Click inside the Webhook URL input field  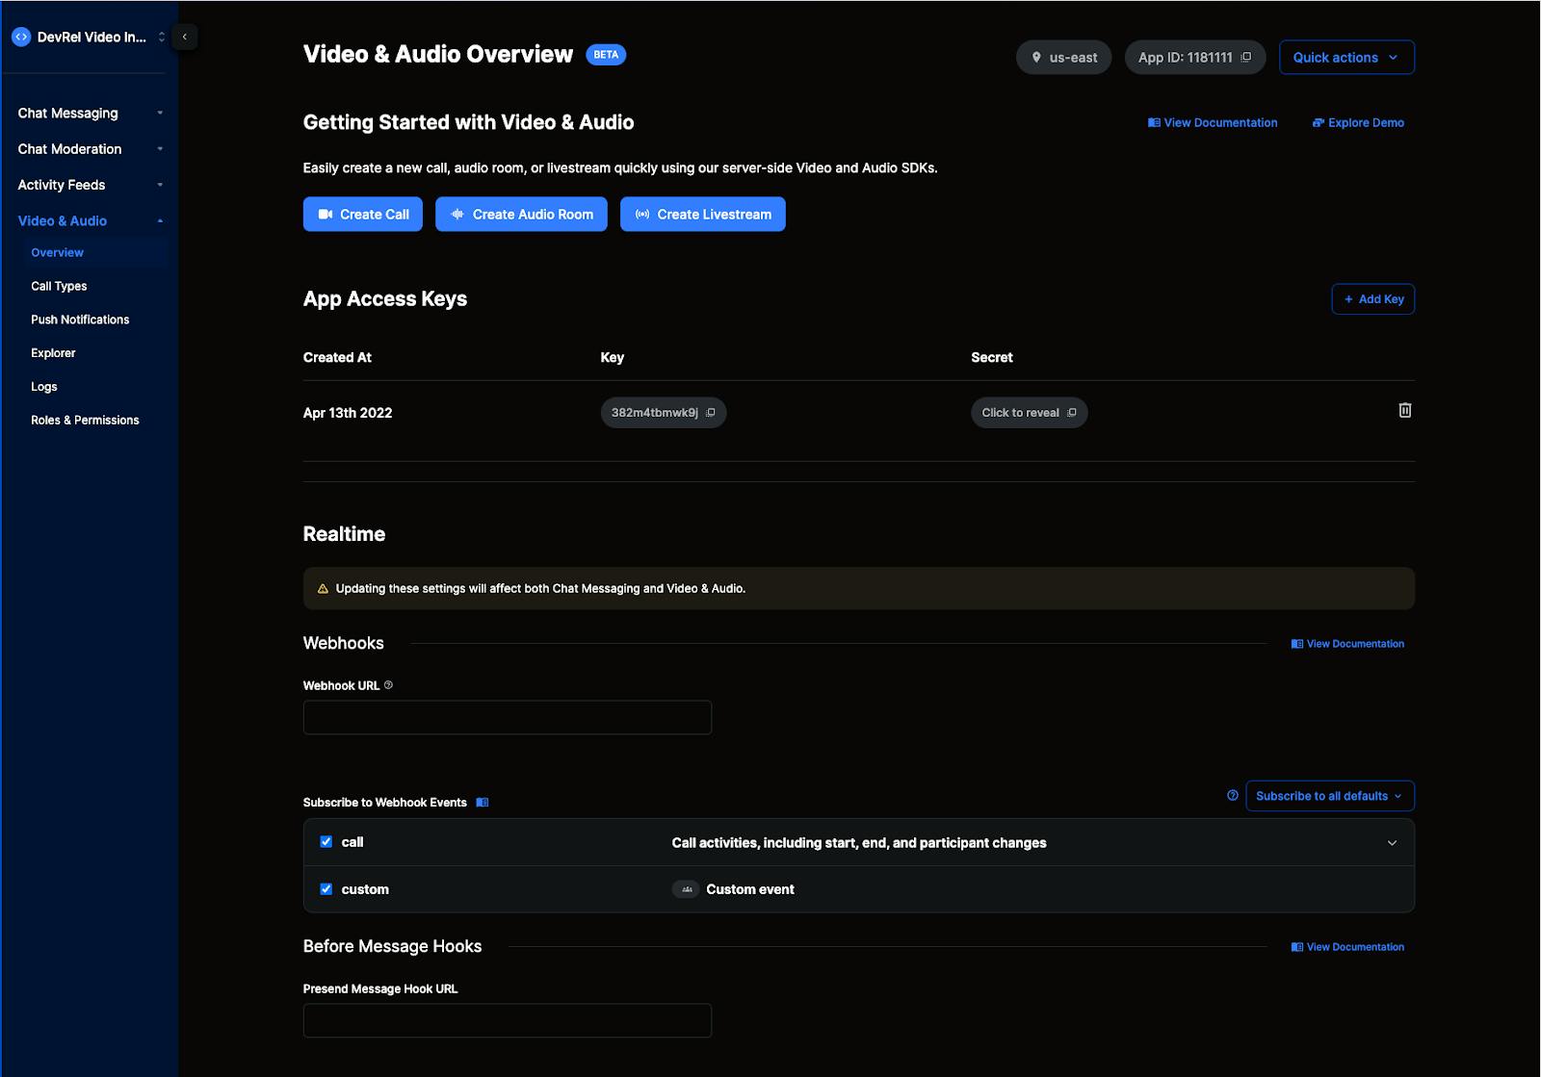point(506,717)
